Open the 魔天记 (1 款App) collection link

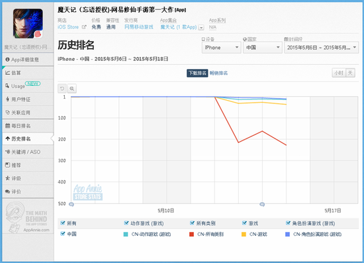[x=179, y=27]
